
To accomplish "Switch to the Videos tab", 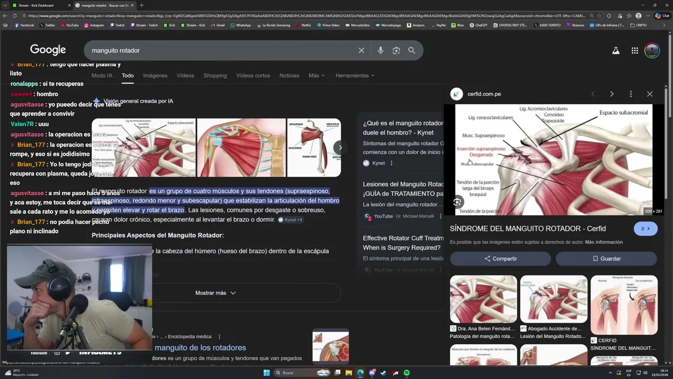I will pyautogui.click(x=185, y=75).
